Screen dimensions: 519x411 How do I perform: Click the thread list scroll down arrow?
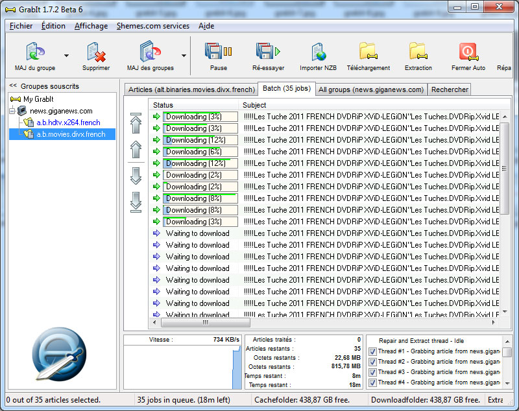[x=507, y=383]
